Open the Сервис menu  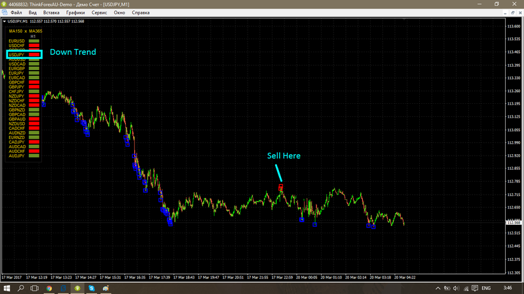point(100,12)
